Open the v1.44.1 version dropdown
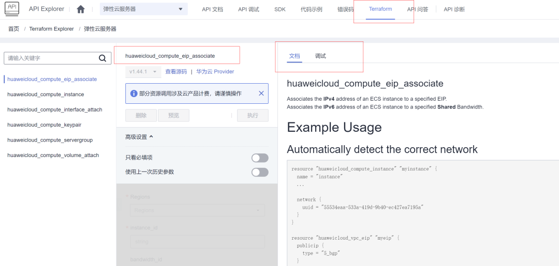Image resolution: width=559 pixels, height=266 pixels. coord(143,72)
